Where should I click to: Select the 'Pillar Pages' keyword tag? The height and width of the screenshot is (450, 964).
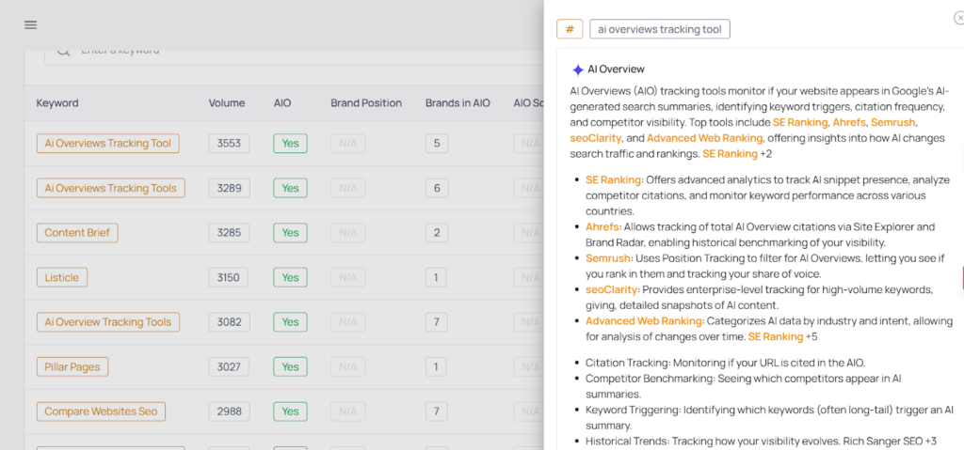[72, 366]
